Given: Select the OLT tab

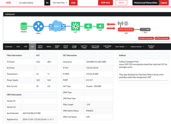Looking at the screenshot, I should (32, 47).
